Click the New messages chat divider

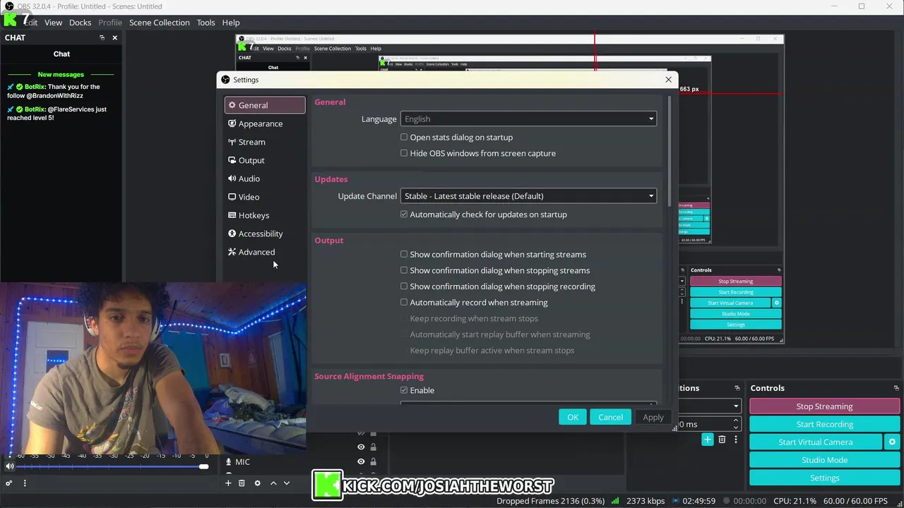(61, 74)
